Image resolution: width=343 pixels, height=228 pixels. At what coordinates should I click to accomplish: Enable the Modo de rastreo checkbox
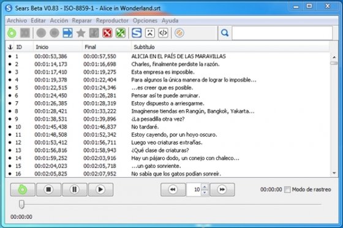(287, 189)
